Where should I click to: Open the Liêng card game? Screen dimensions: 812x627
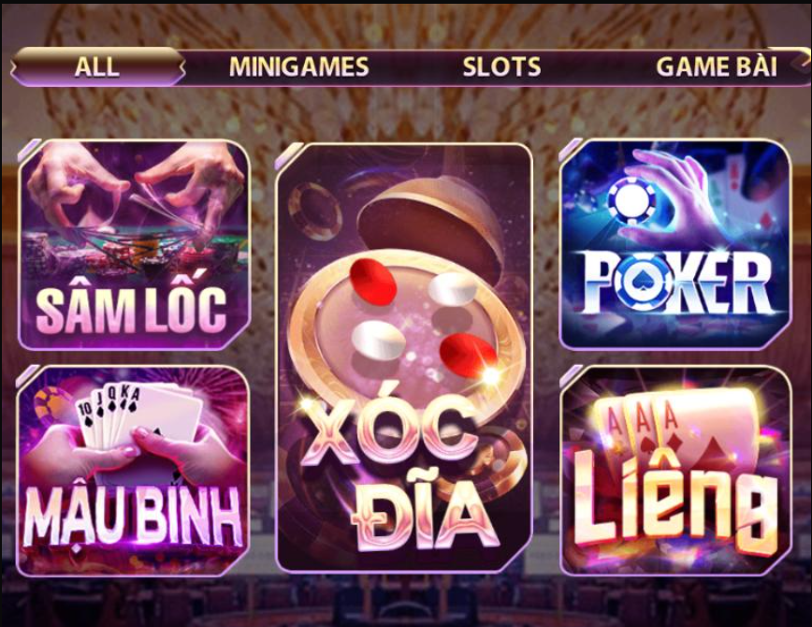click(675, 471)
